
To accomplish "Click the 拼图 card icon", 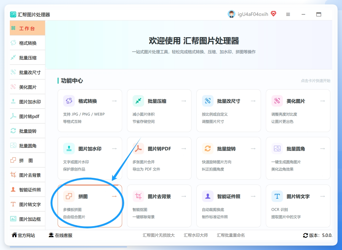I will pos(69,196).
